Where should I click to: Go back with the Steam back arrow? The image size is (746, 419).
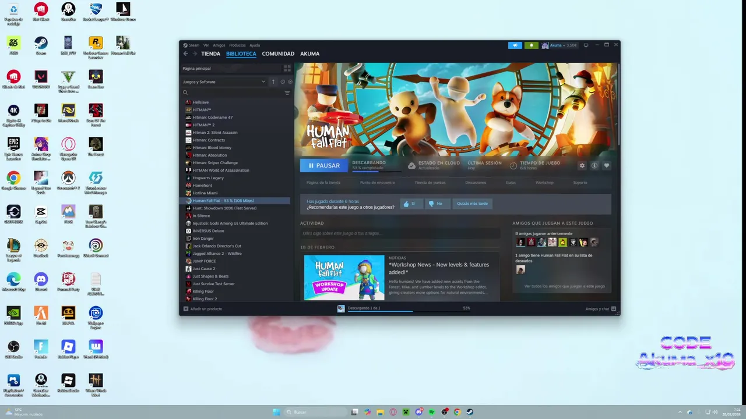coord(186,54)
